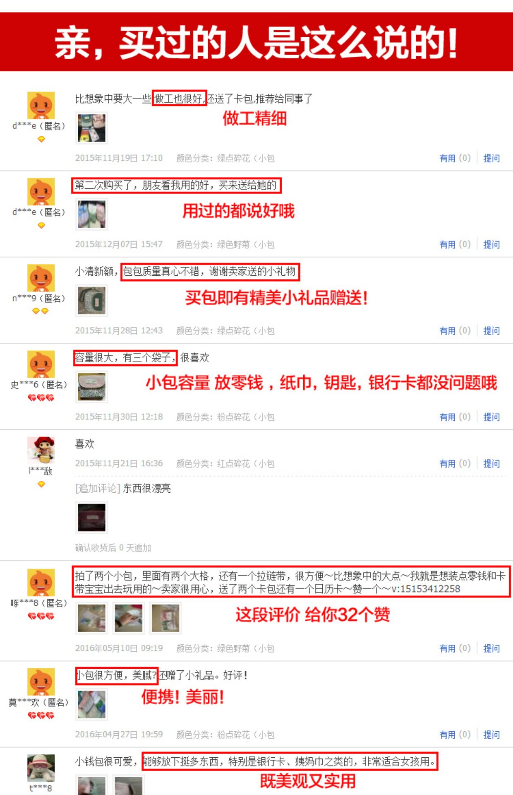Viewport: 513px width, 795px height.
Task: Click t***8 reviewer's photo avatar
Action: click(41, 768)
